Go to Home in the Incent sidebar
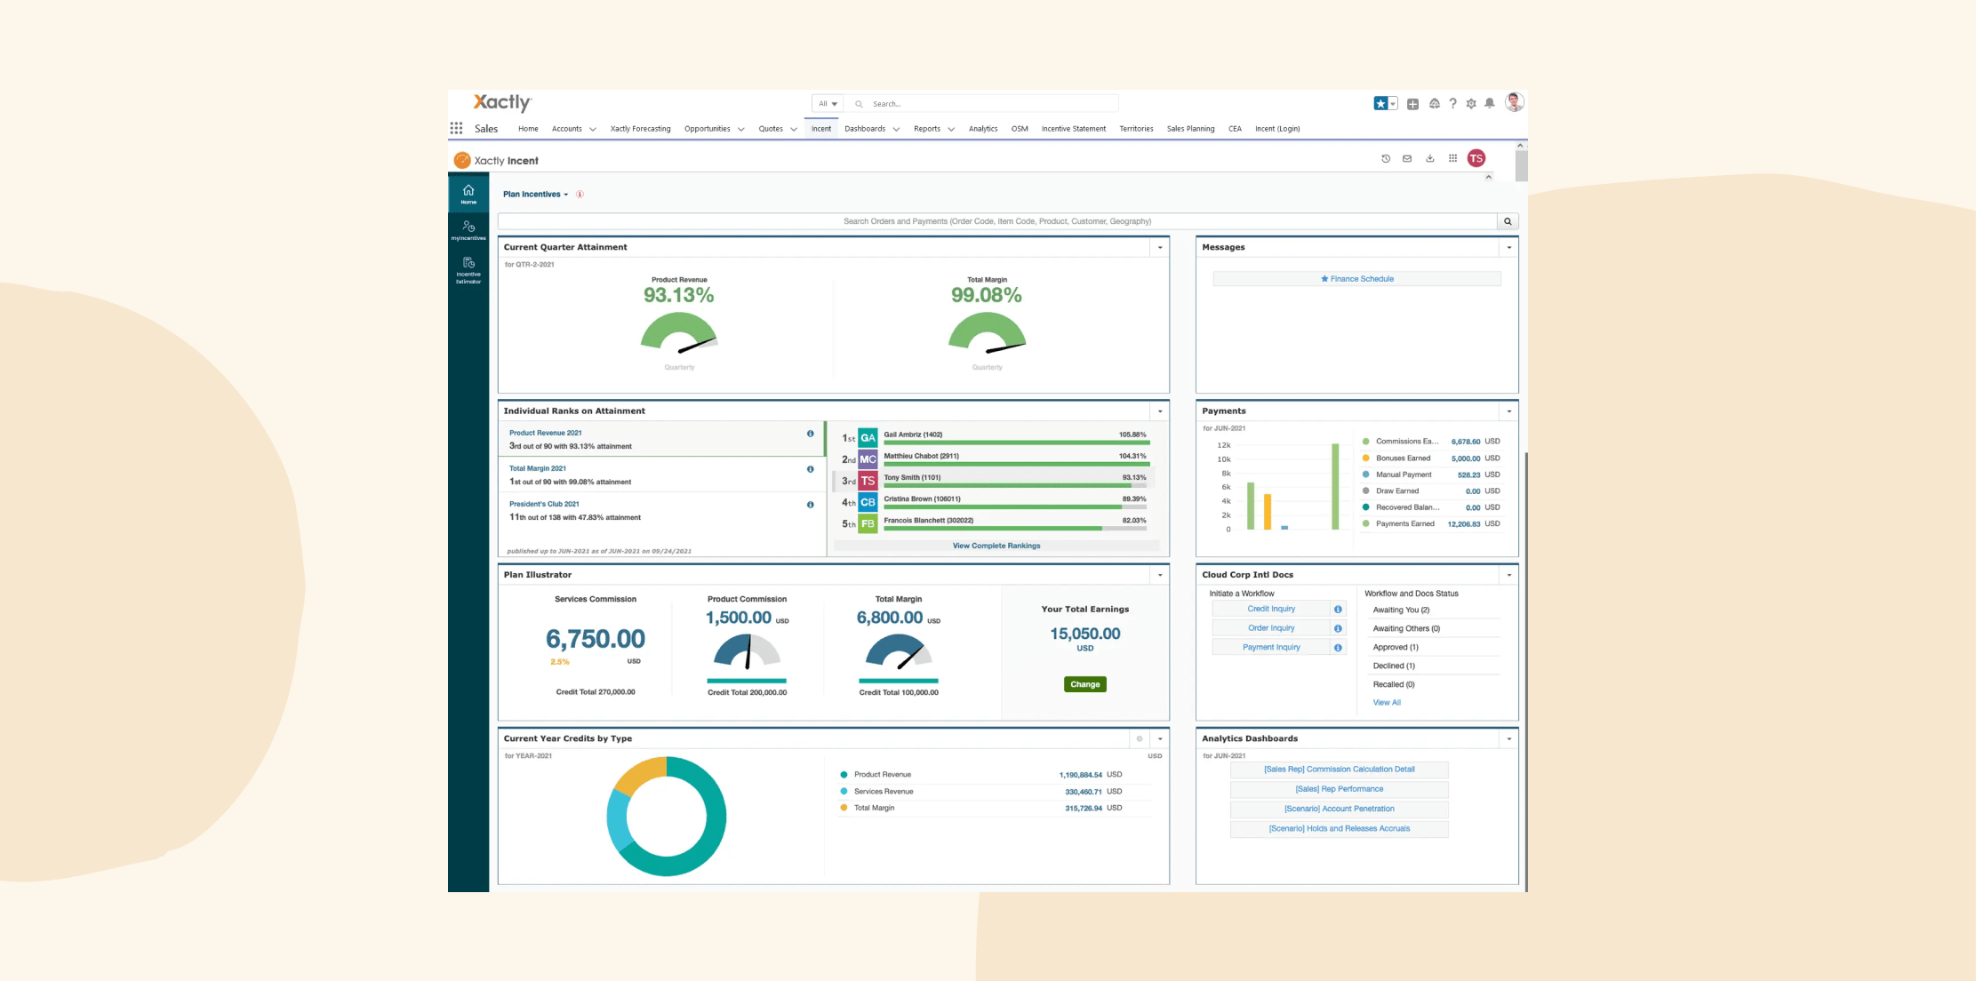This screenshot has height=981, width=1976. pyautogui.click(x=468, y=194)
